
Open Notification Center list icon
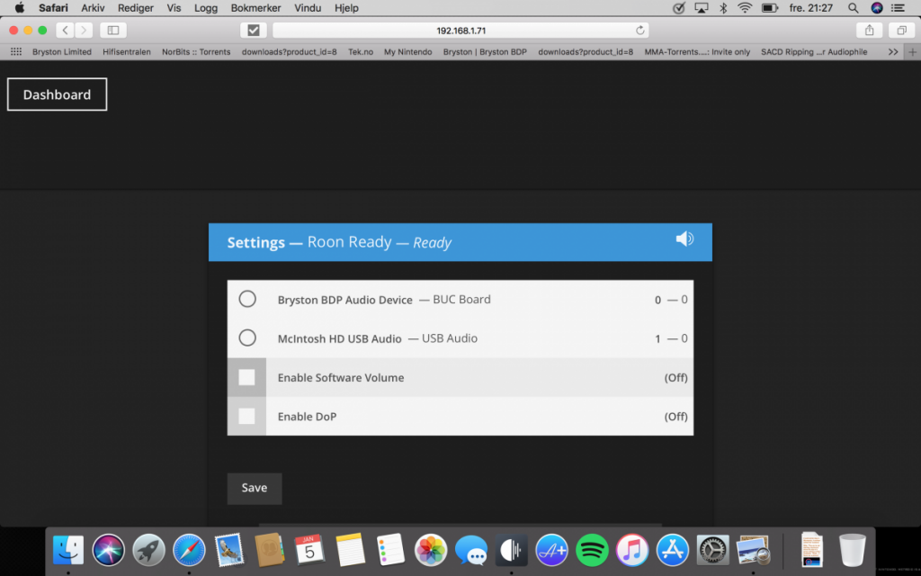click(x=898, y=7)
